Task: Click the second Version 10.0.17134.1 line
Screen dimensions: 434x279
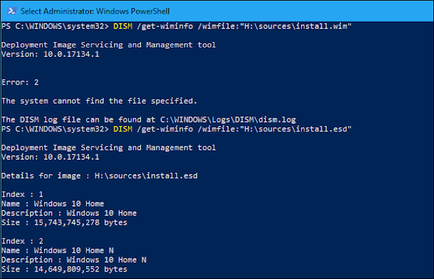Action: tap(51, 156)
